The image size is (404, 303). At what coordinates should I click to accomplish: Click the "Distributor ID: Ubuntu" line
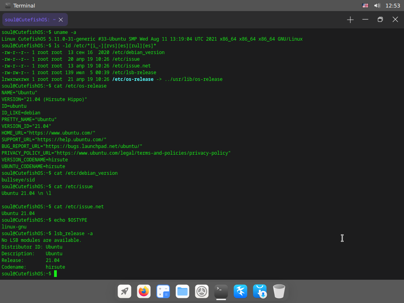(32, 247)
